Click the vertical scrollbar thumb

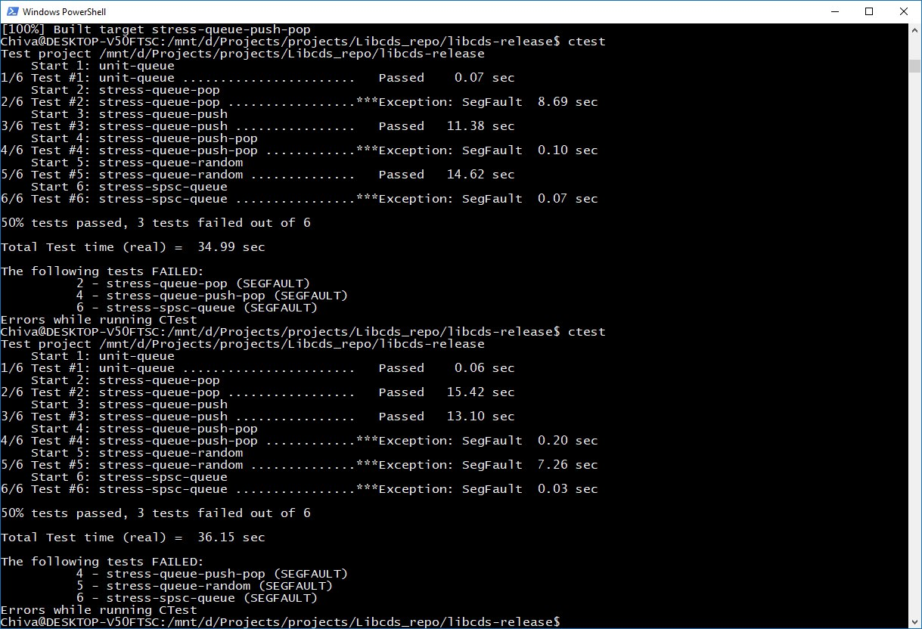click(x=914, y=67)
